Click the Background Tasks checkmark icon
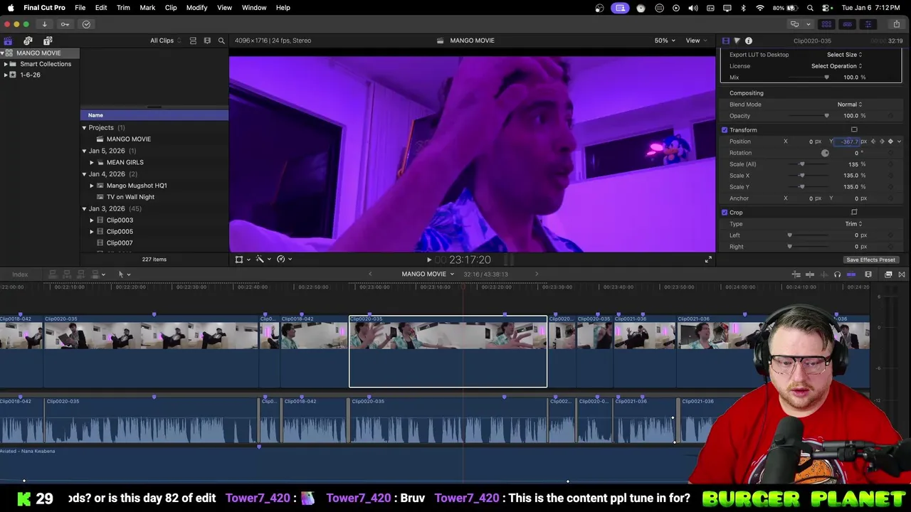911x512 pixels. coord(86,24)
